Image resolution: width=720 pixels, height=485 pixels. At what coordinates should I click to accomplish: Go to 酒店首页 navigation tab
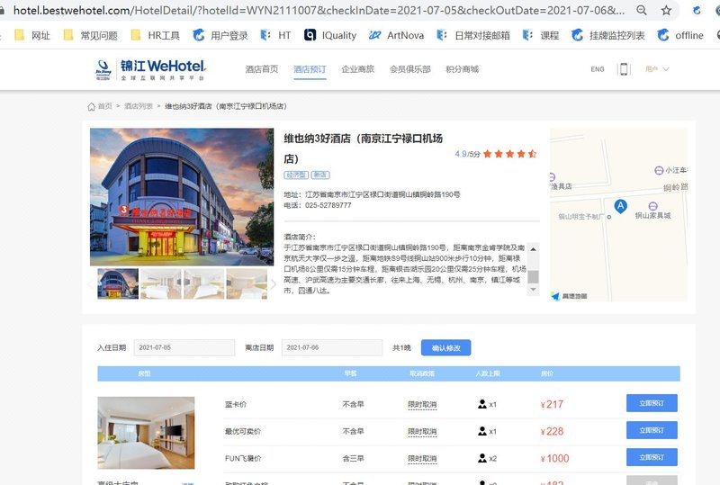click(x=262, y=69)
